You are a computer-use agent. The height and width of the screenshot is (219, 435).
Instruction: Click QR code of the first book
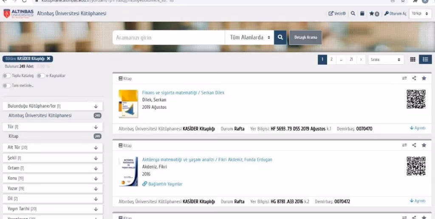(x=416, y=99)
